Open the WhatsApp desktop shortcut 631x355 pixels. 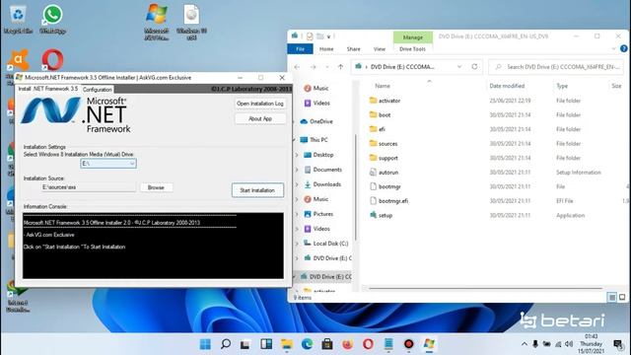[x=52, y=19]
